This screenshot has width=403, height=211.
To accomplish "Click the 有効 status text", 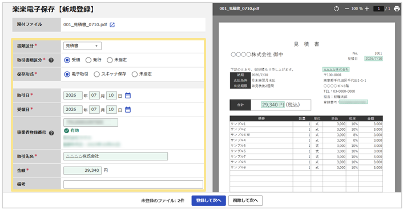I will (75, 131).
